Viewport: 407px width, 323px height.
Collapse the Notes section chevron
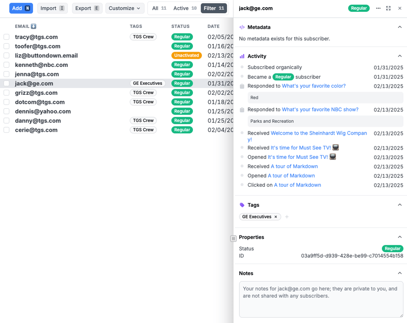coord(399,273)
